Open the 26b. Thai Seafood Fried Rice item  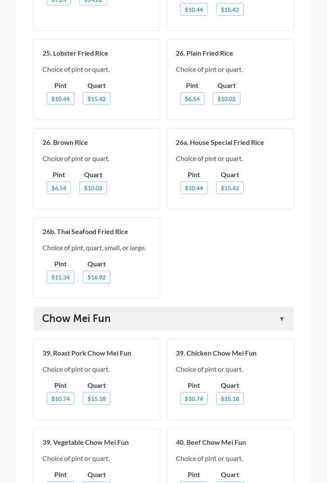coord(85,232)
